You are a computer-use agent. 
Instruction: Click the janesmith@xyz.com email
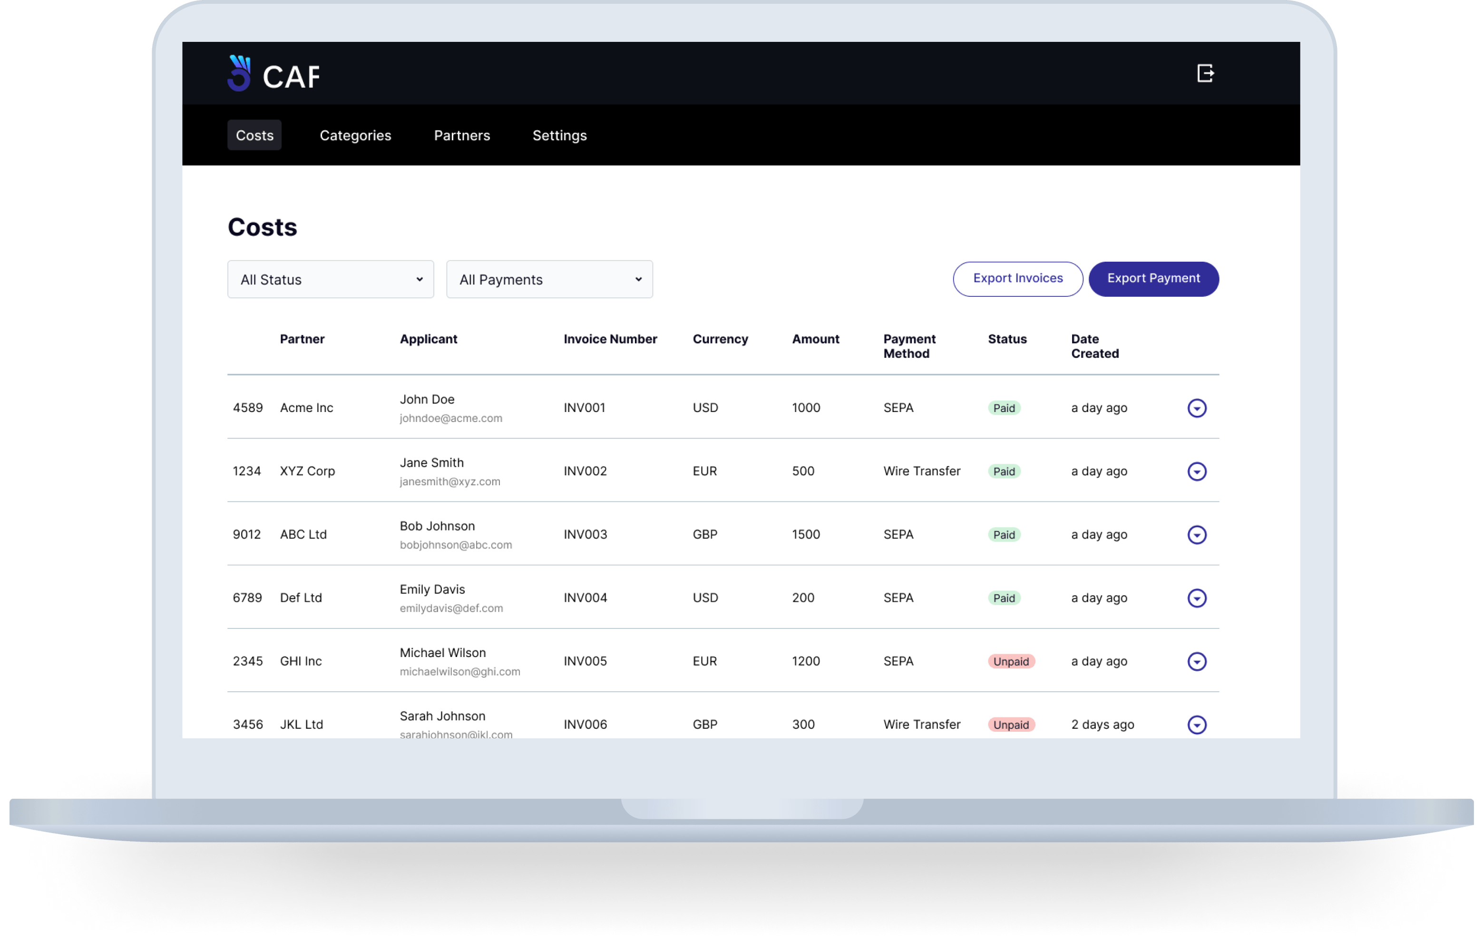(x=449, y=482)
